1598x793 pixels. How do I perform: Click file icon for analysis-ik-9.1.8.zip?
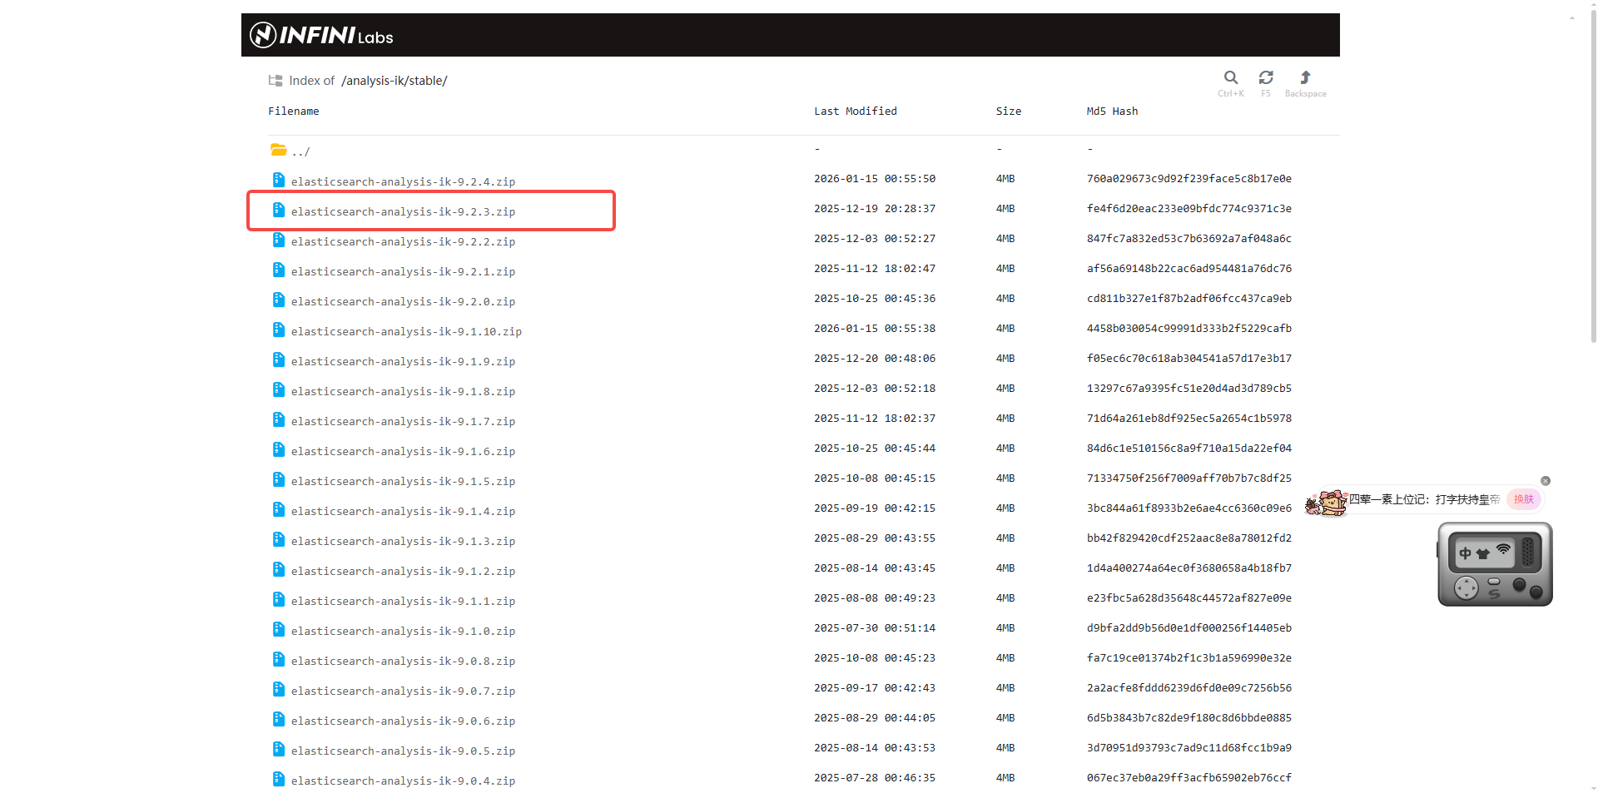click(x=279, y=389)
